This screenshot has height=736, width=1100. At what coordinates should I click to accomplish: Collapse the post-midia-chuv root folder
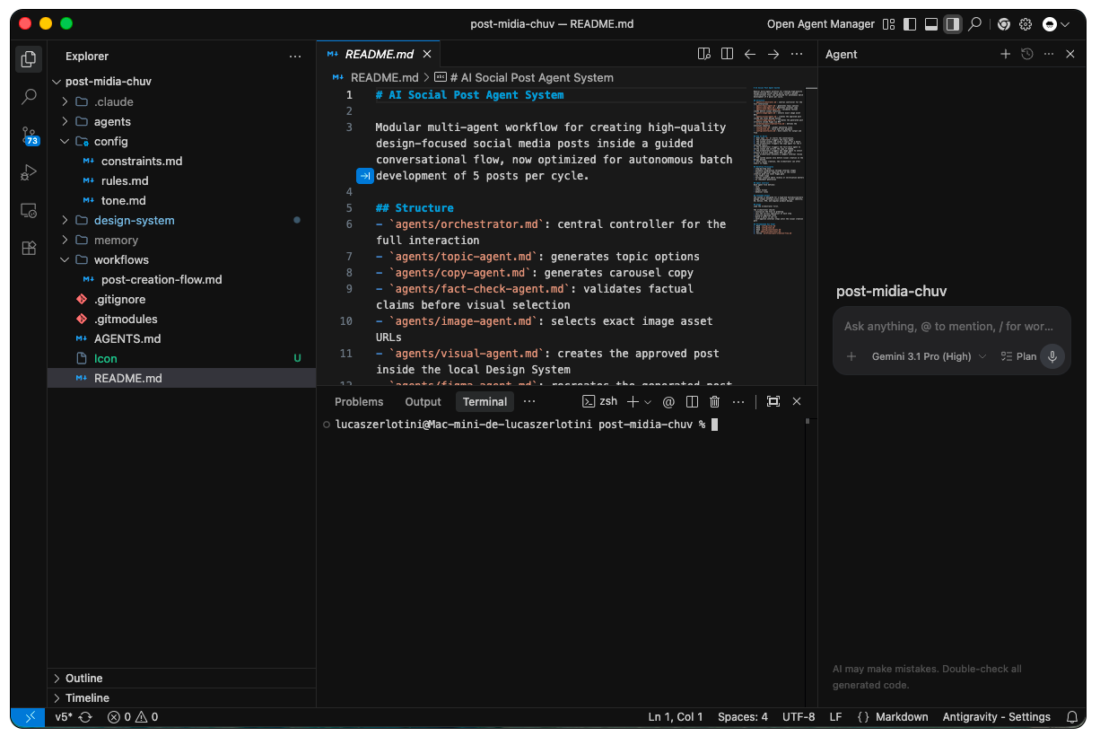point(57,82)
